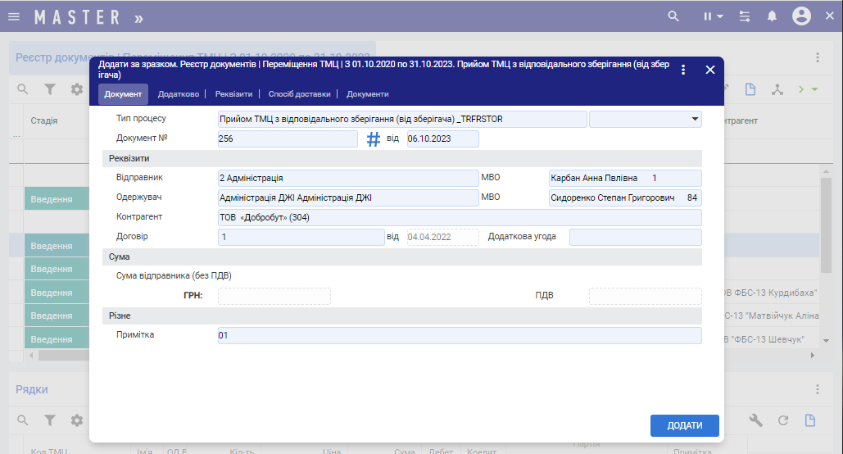Open the notifications bell
The width and height of the screenshot is (843, 454).
pos(772,16)
